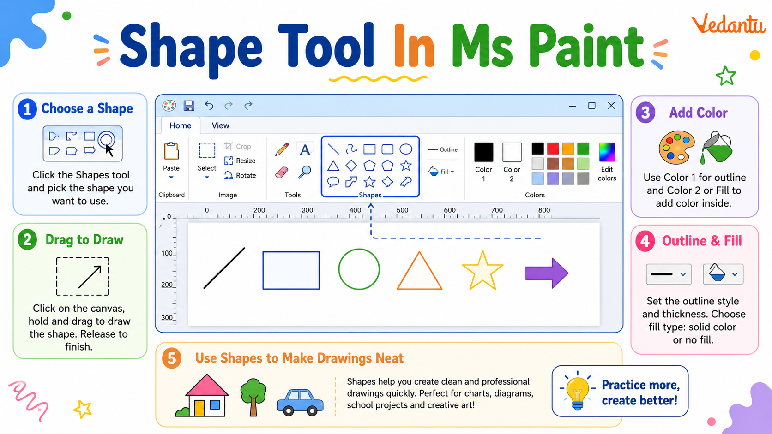Screen dimensions: 772x434
Task: Pick the red palette swatch
Action: (553, 148)
